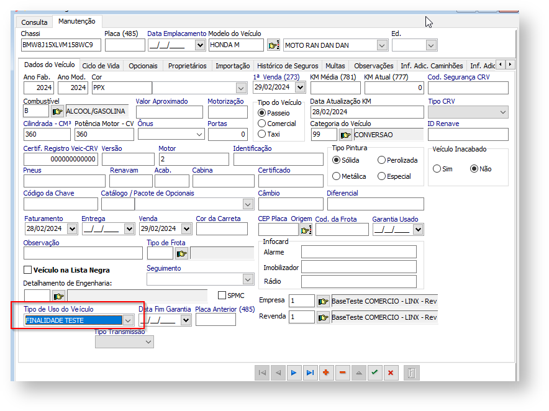Open the Tipo de Uso do Veículo dropdown
This screenshot has height=411, width=549.
coord(127,320)
